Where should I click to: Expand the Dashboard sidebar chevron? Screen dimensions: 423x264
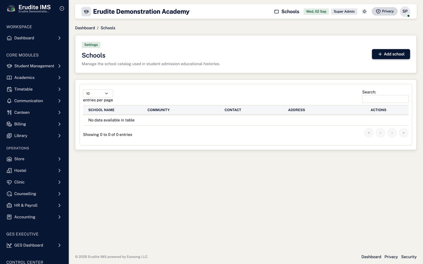tap(59, 38)
